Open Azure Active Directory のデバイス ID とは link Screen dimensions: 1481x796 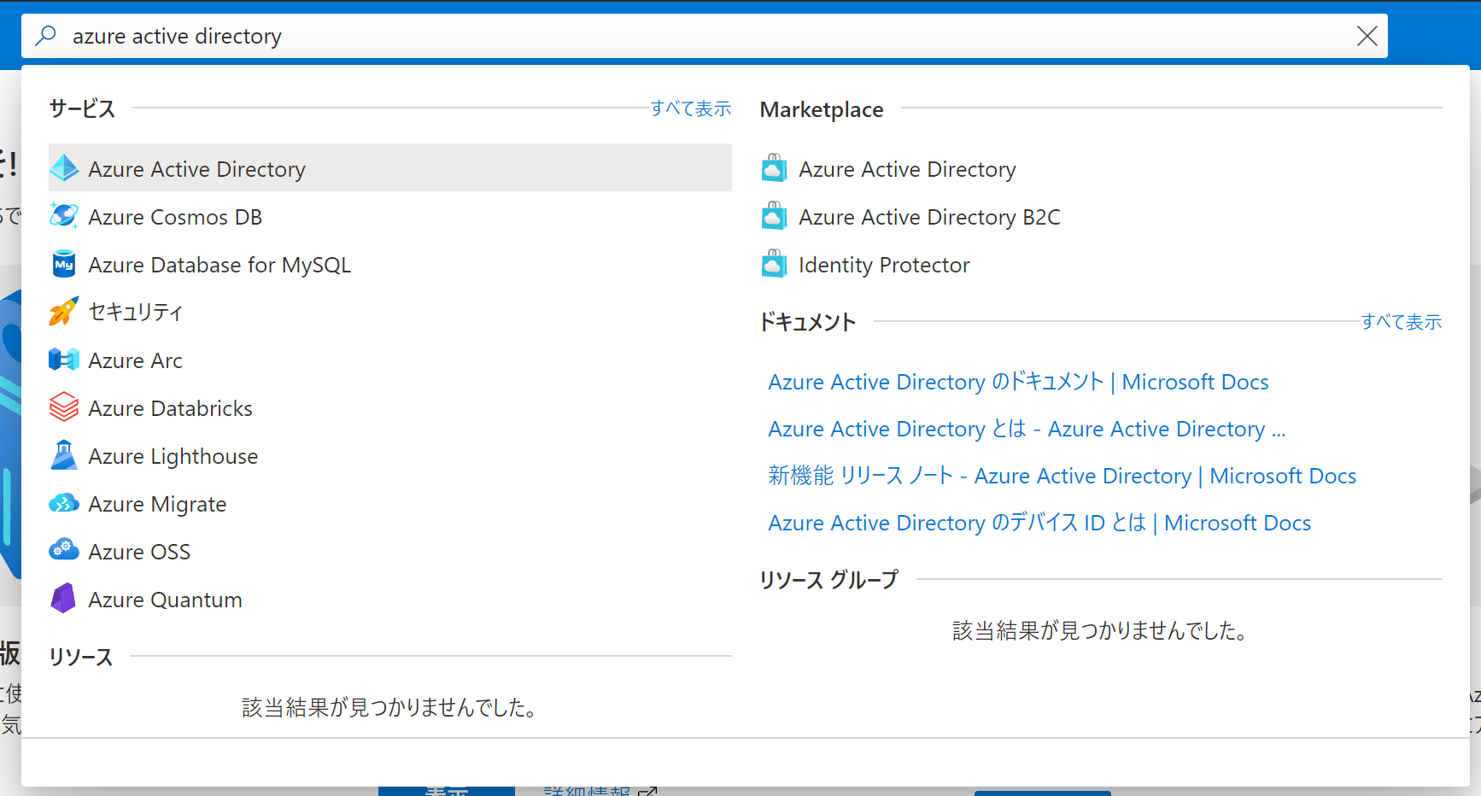(x=1039, y=523)
